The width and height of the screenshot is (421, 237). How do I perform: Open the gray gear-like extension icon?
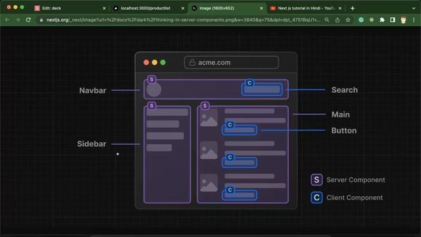pos(372,20)
